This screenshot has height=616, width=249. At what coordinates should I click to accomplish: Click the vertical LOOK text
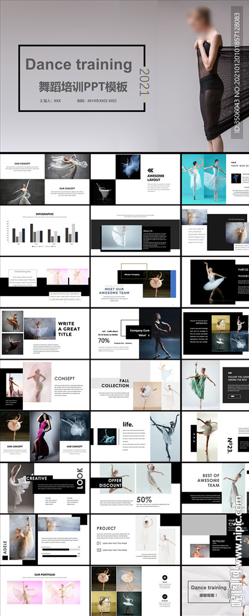point(80,478)
